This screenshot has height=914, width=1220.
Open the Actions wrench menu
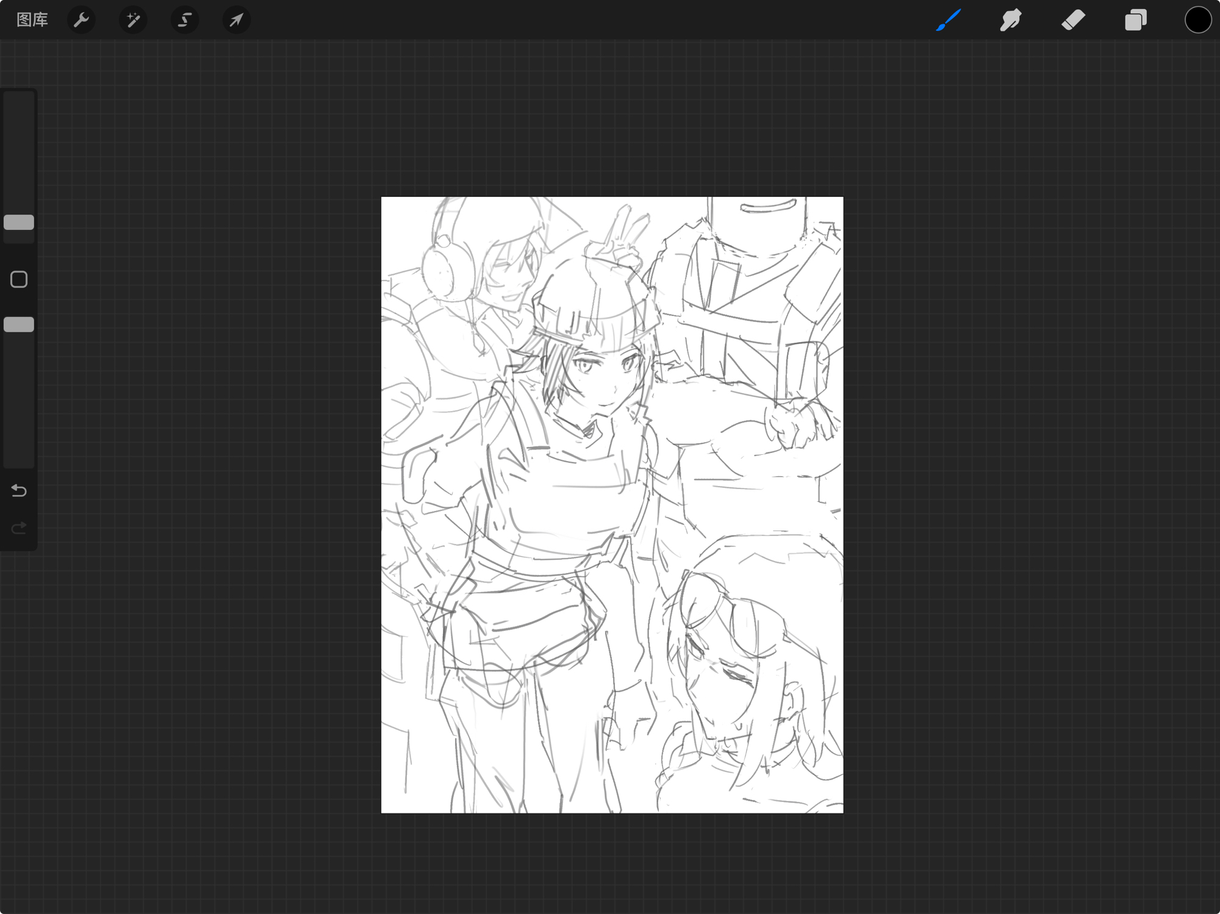coord(81,20)
